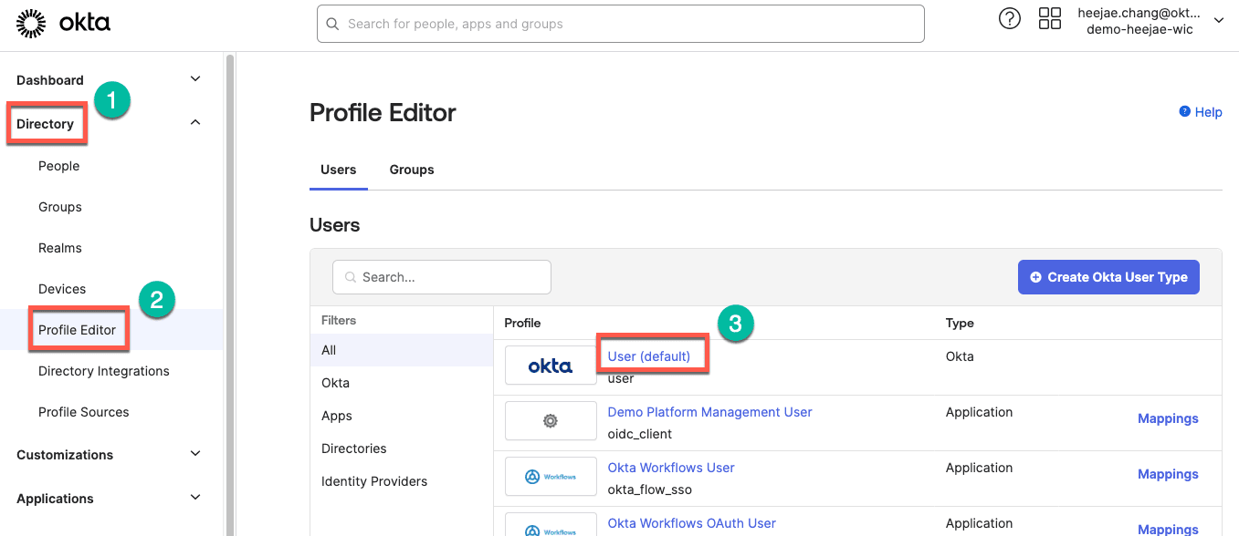Viewport: 1239px width, 536px height.
Task: Open the help question mark icon
Action: tap(1009, 19)
